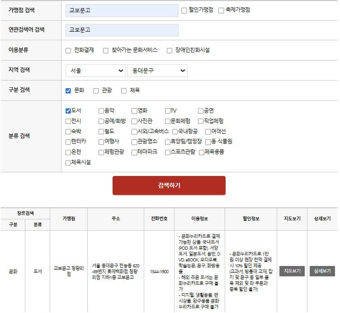The image size is (340, 313).
Task: Select the 휴양림/캠핑장 checkbox
Action: point(168,142)
